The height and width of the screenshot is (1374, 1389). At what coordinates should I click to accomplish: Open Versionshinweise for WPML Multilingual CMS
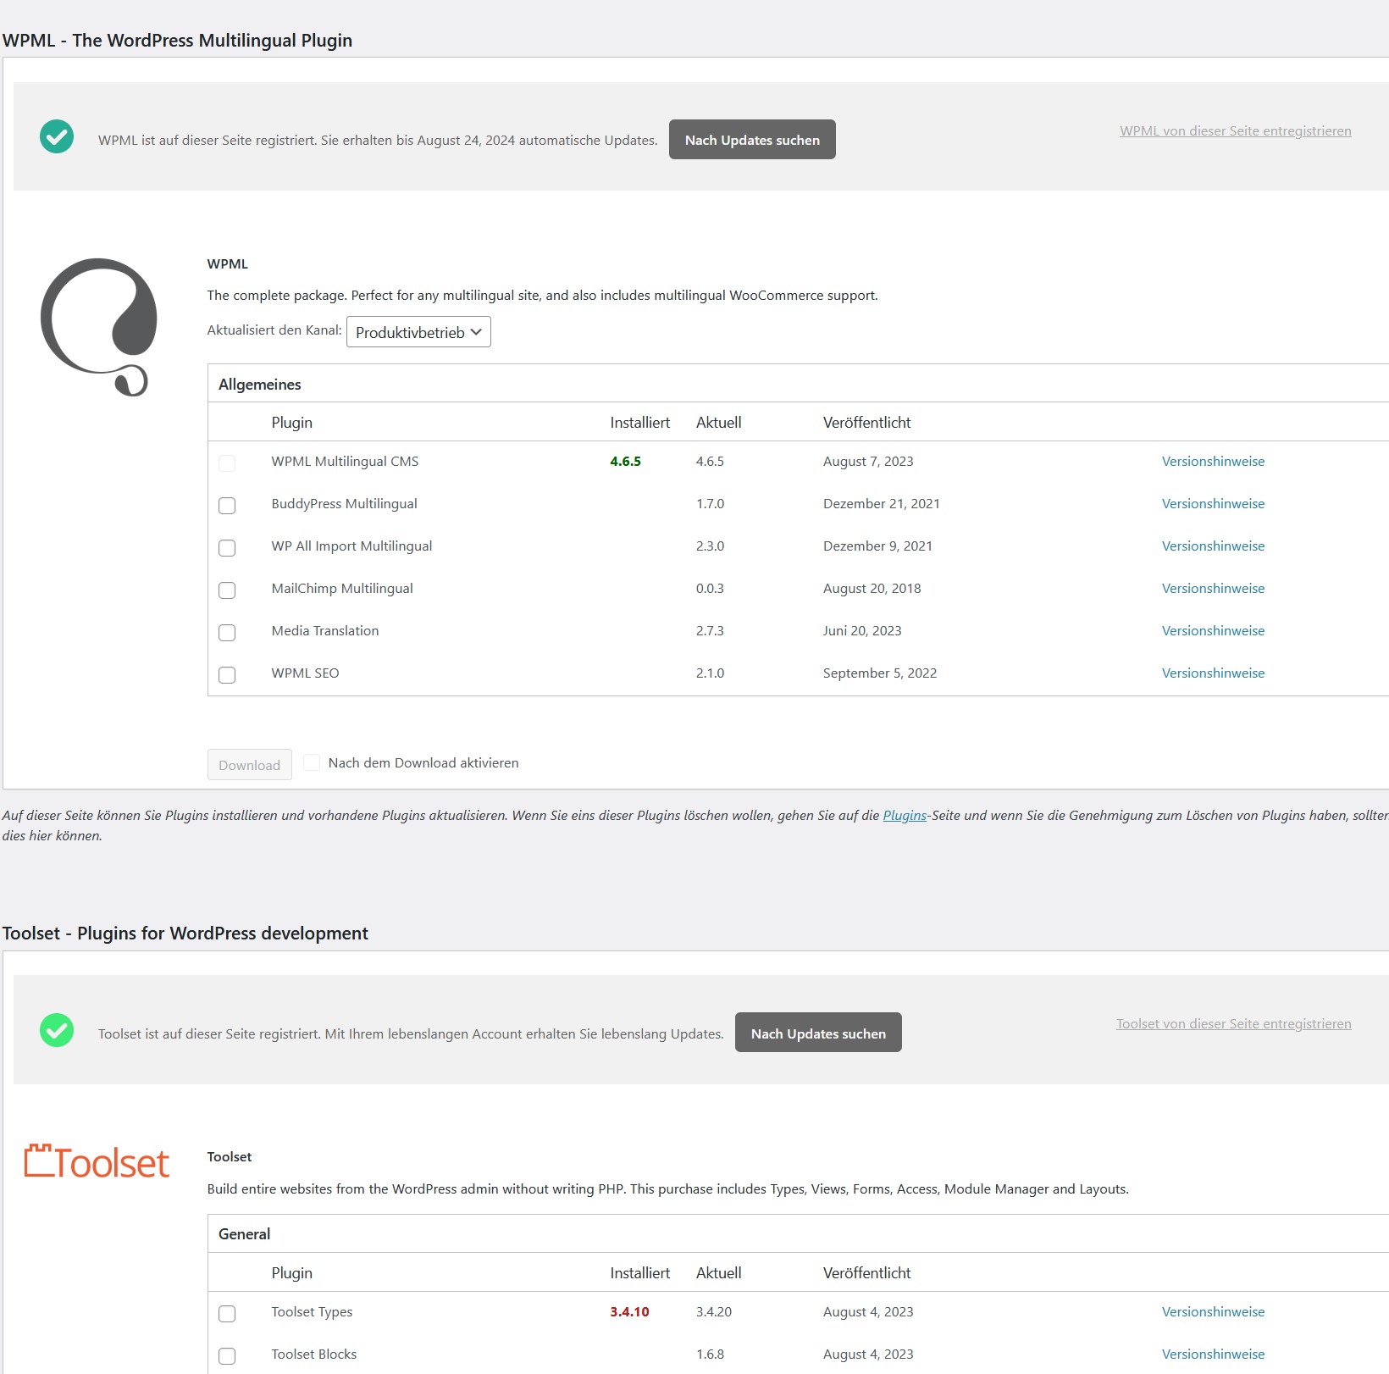(1213, 462)
